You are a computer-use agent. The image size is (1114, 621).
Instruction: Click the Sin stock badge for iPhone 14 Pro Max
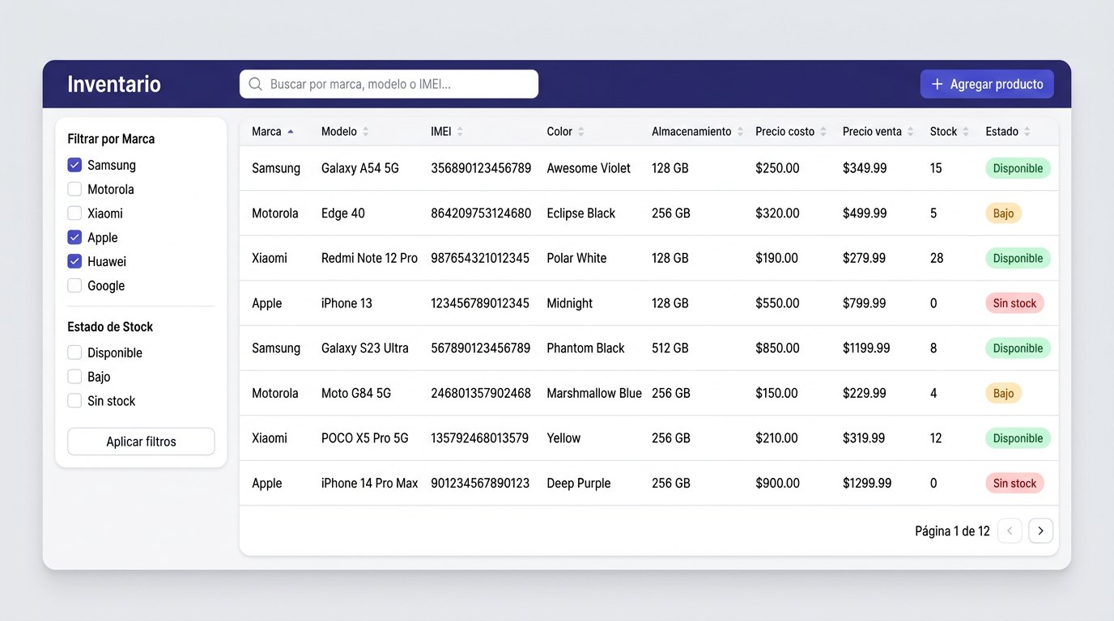coord(1014,483)
